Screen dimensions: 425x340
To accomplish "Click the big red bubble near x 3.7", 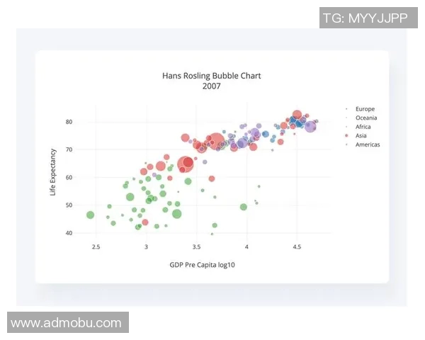I will coord(215,142).
